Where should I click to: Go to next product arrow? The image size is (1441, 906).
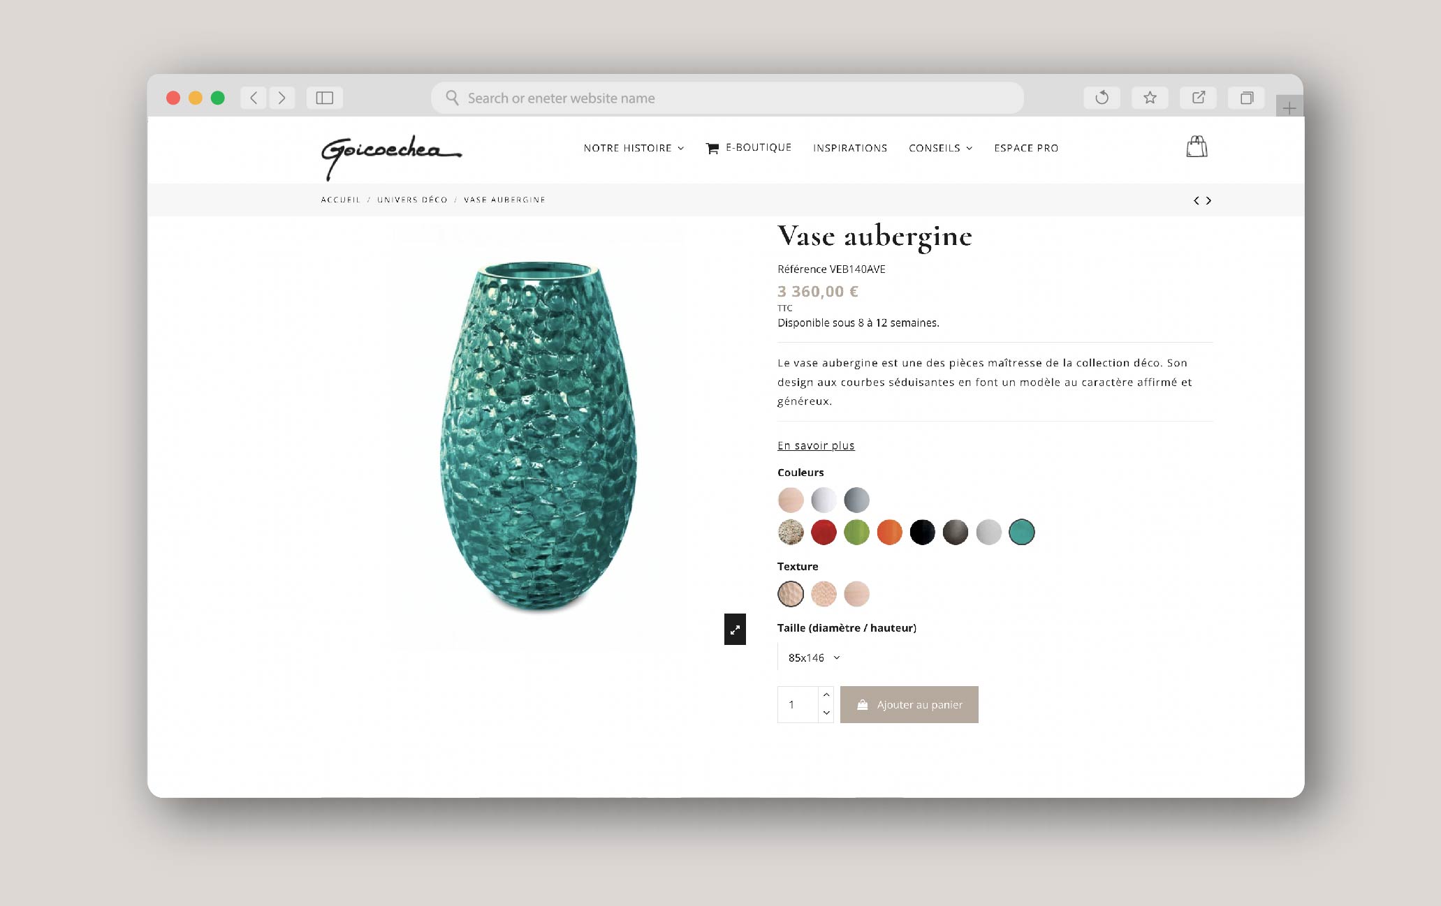pyautogui.click(x=1208, y=200)
